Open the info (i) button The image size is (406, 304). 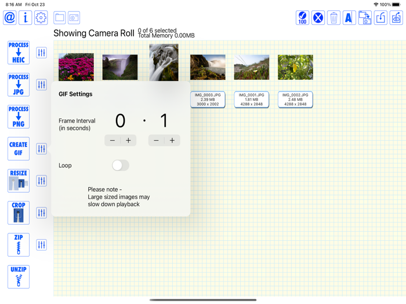pyautogui.click(x=26, y=17)
